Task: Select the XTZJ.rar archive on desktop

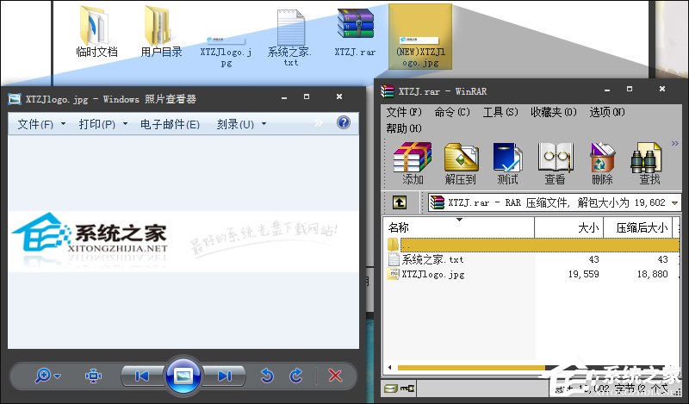Action: pos(355,33)
